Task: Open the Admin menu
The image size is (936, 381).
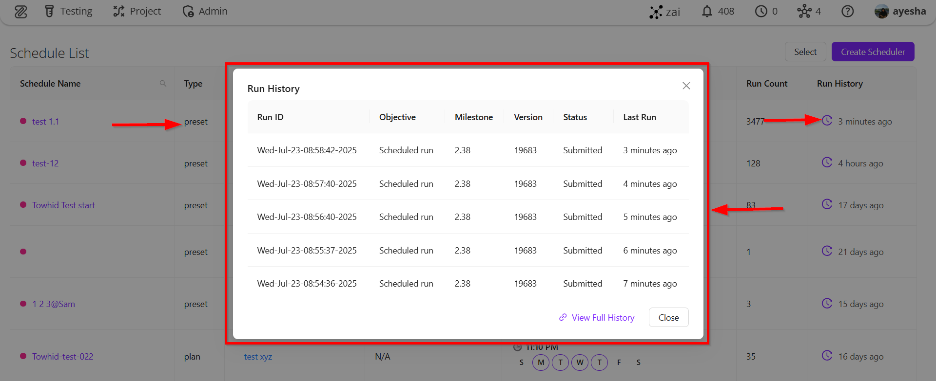Action: pos(205,11)
